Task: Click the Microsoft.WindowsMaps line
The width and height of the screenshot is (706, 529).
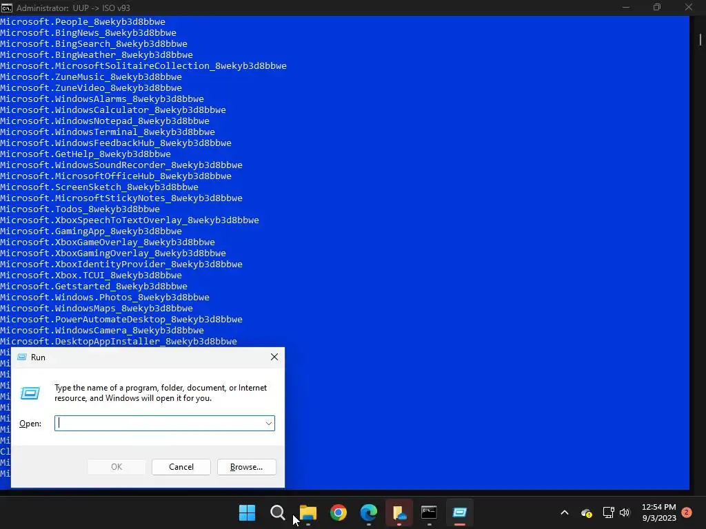Action: click(x=97, y=308)
